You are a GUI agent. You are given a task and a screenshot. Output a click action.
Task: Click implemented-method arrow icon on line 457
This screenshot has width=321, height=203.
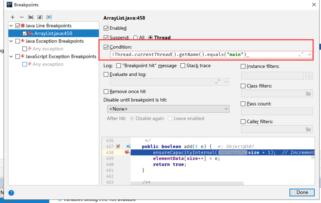coord(128,146)
